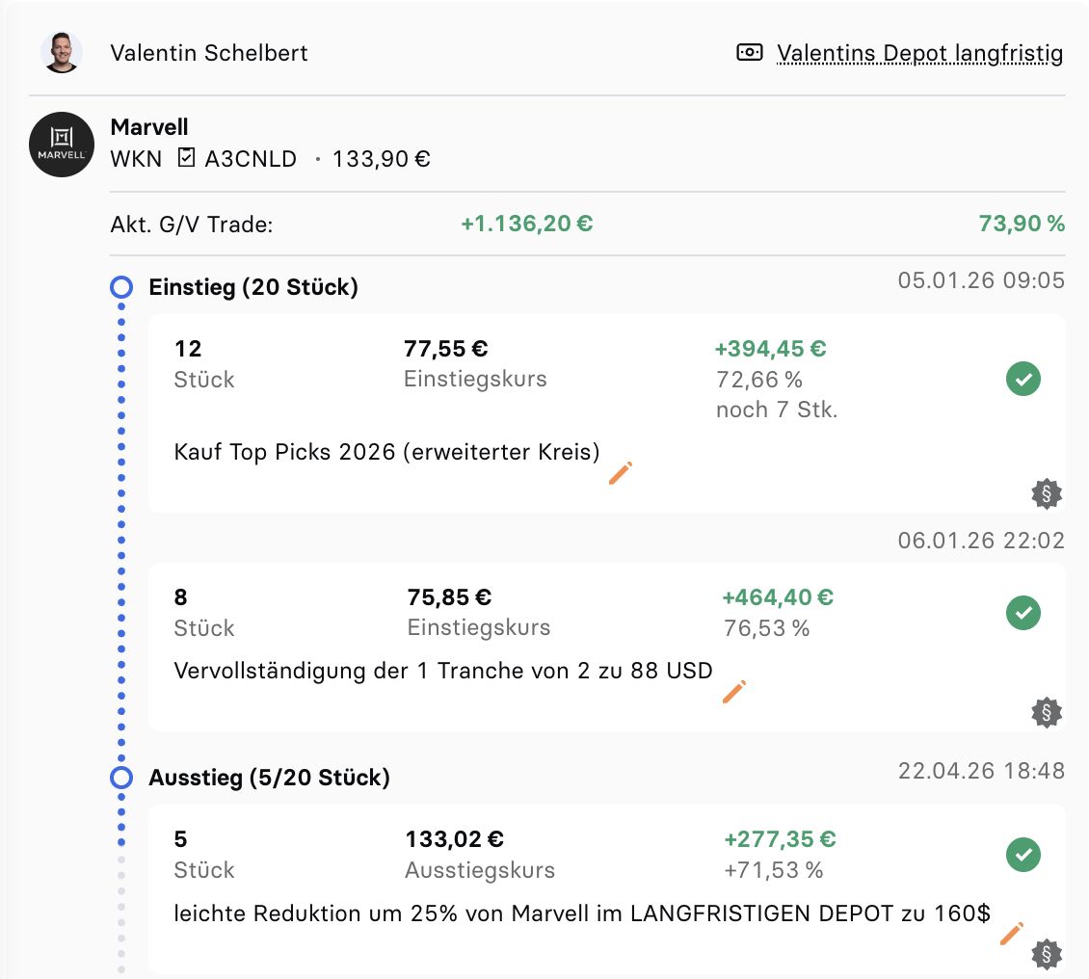Edit the leichte Reduktion note
Screen dimensions: 1089x979
(1011, 934)
